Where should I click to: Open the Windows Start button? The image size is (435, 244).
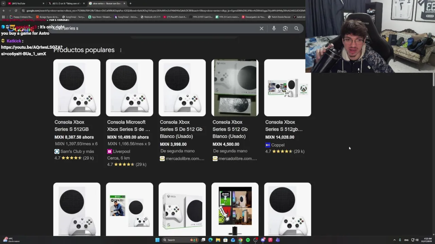tap(157, 240)
